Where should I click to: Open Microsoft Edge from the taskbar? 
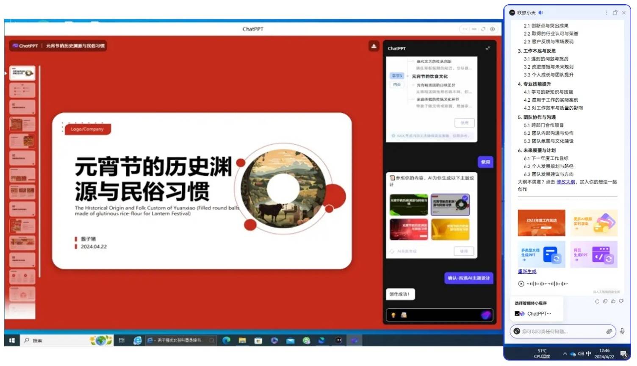pyautogui.click(x=227, y=340)
